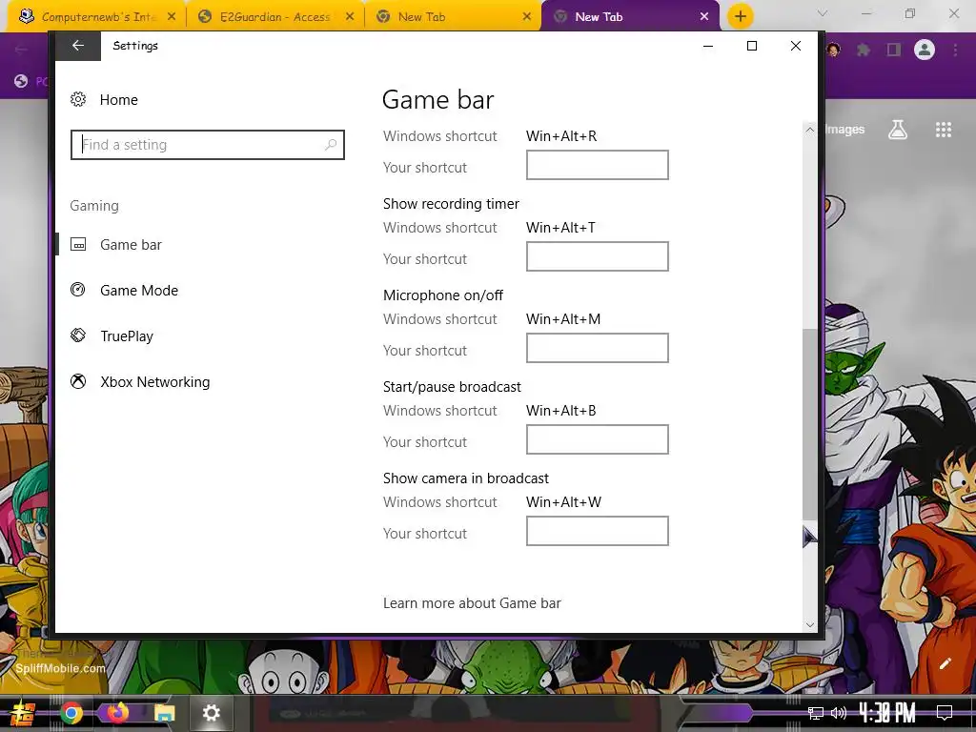
Task: Open Firefox from the taskbar
Action: (x=117, y=713)
